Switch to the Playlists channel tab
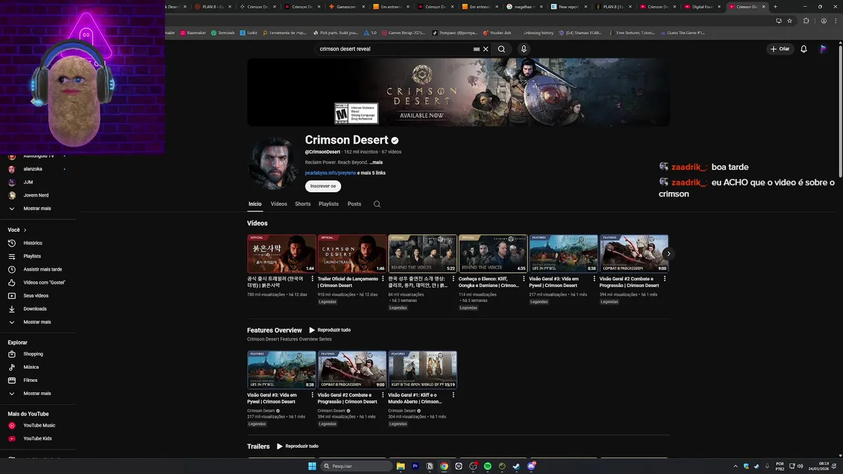This screenshot has width=843, height=474. click(x=329, y=204)
